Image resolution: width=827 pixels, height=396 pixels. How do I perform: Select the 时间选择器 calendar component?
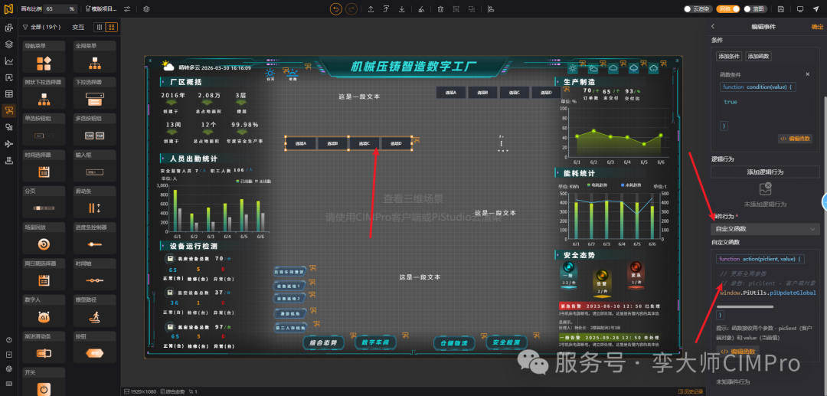tap(44, 166)
